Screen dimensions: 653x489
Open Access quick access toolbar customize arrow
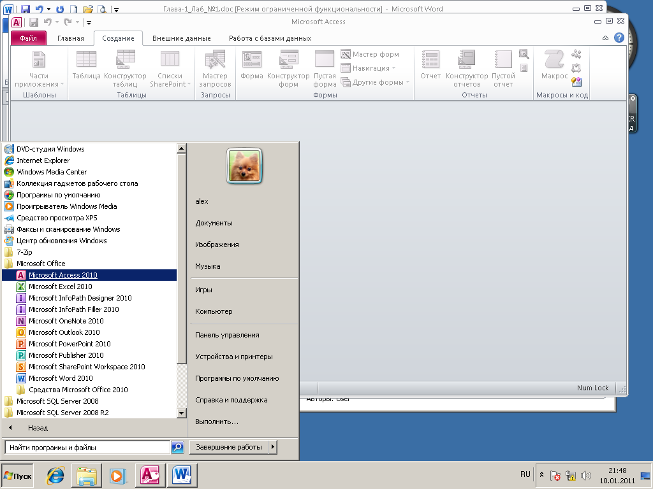pos(88,22)
